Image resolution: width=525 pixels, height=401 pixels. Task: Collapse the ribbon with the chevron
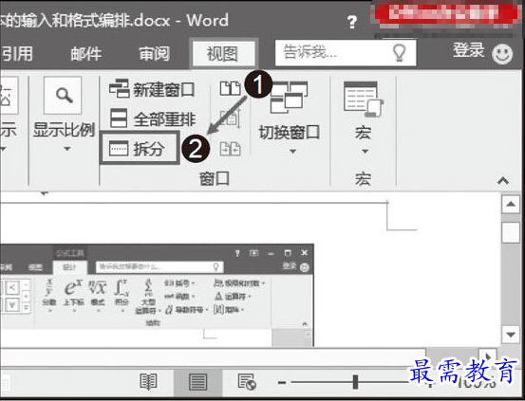point(503,181)
